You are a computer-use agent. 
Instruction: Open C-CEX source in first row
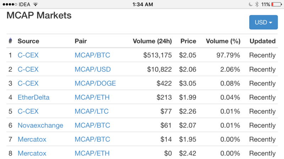tap(28, 55)
